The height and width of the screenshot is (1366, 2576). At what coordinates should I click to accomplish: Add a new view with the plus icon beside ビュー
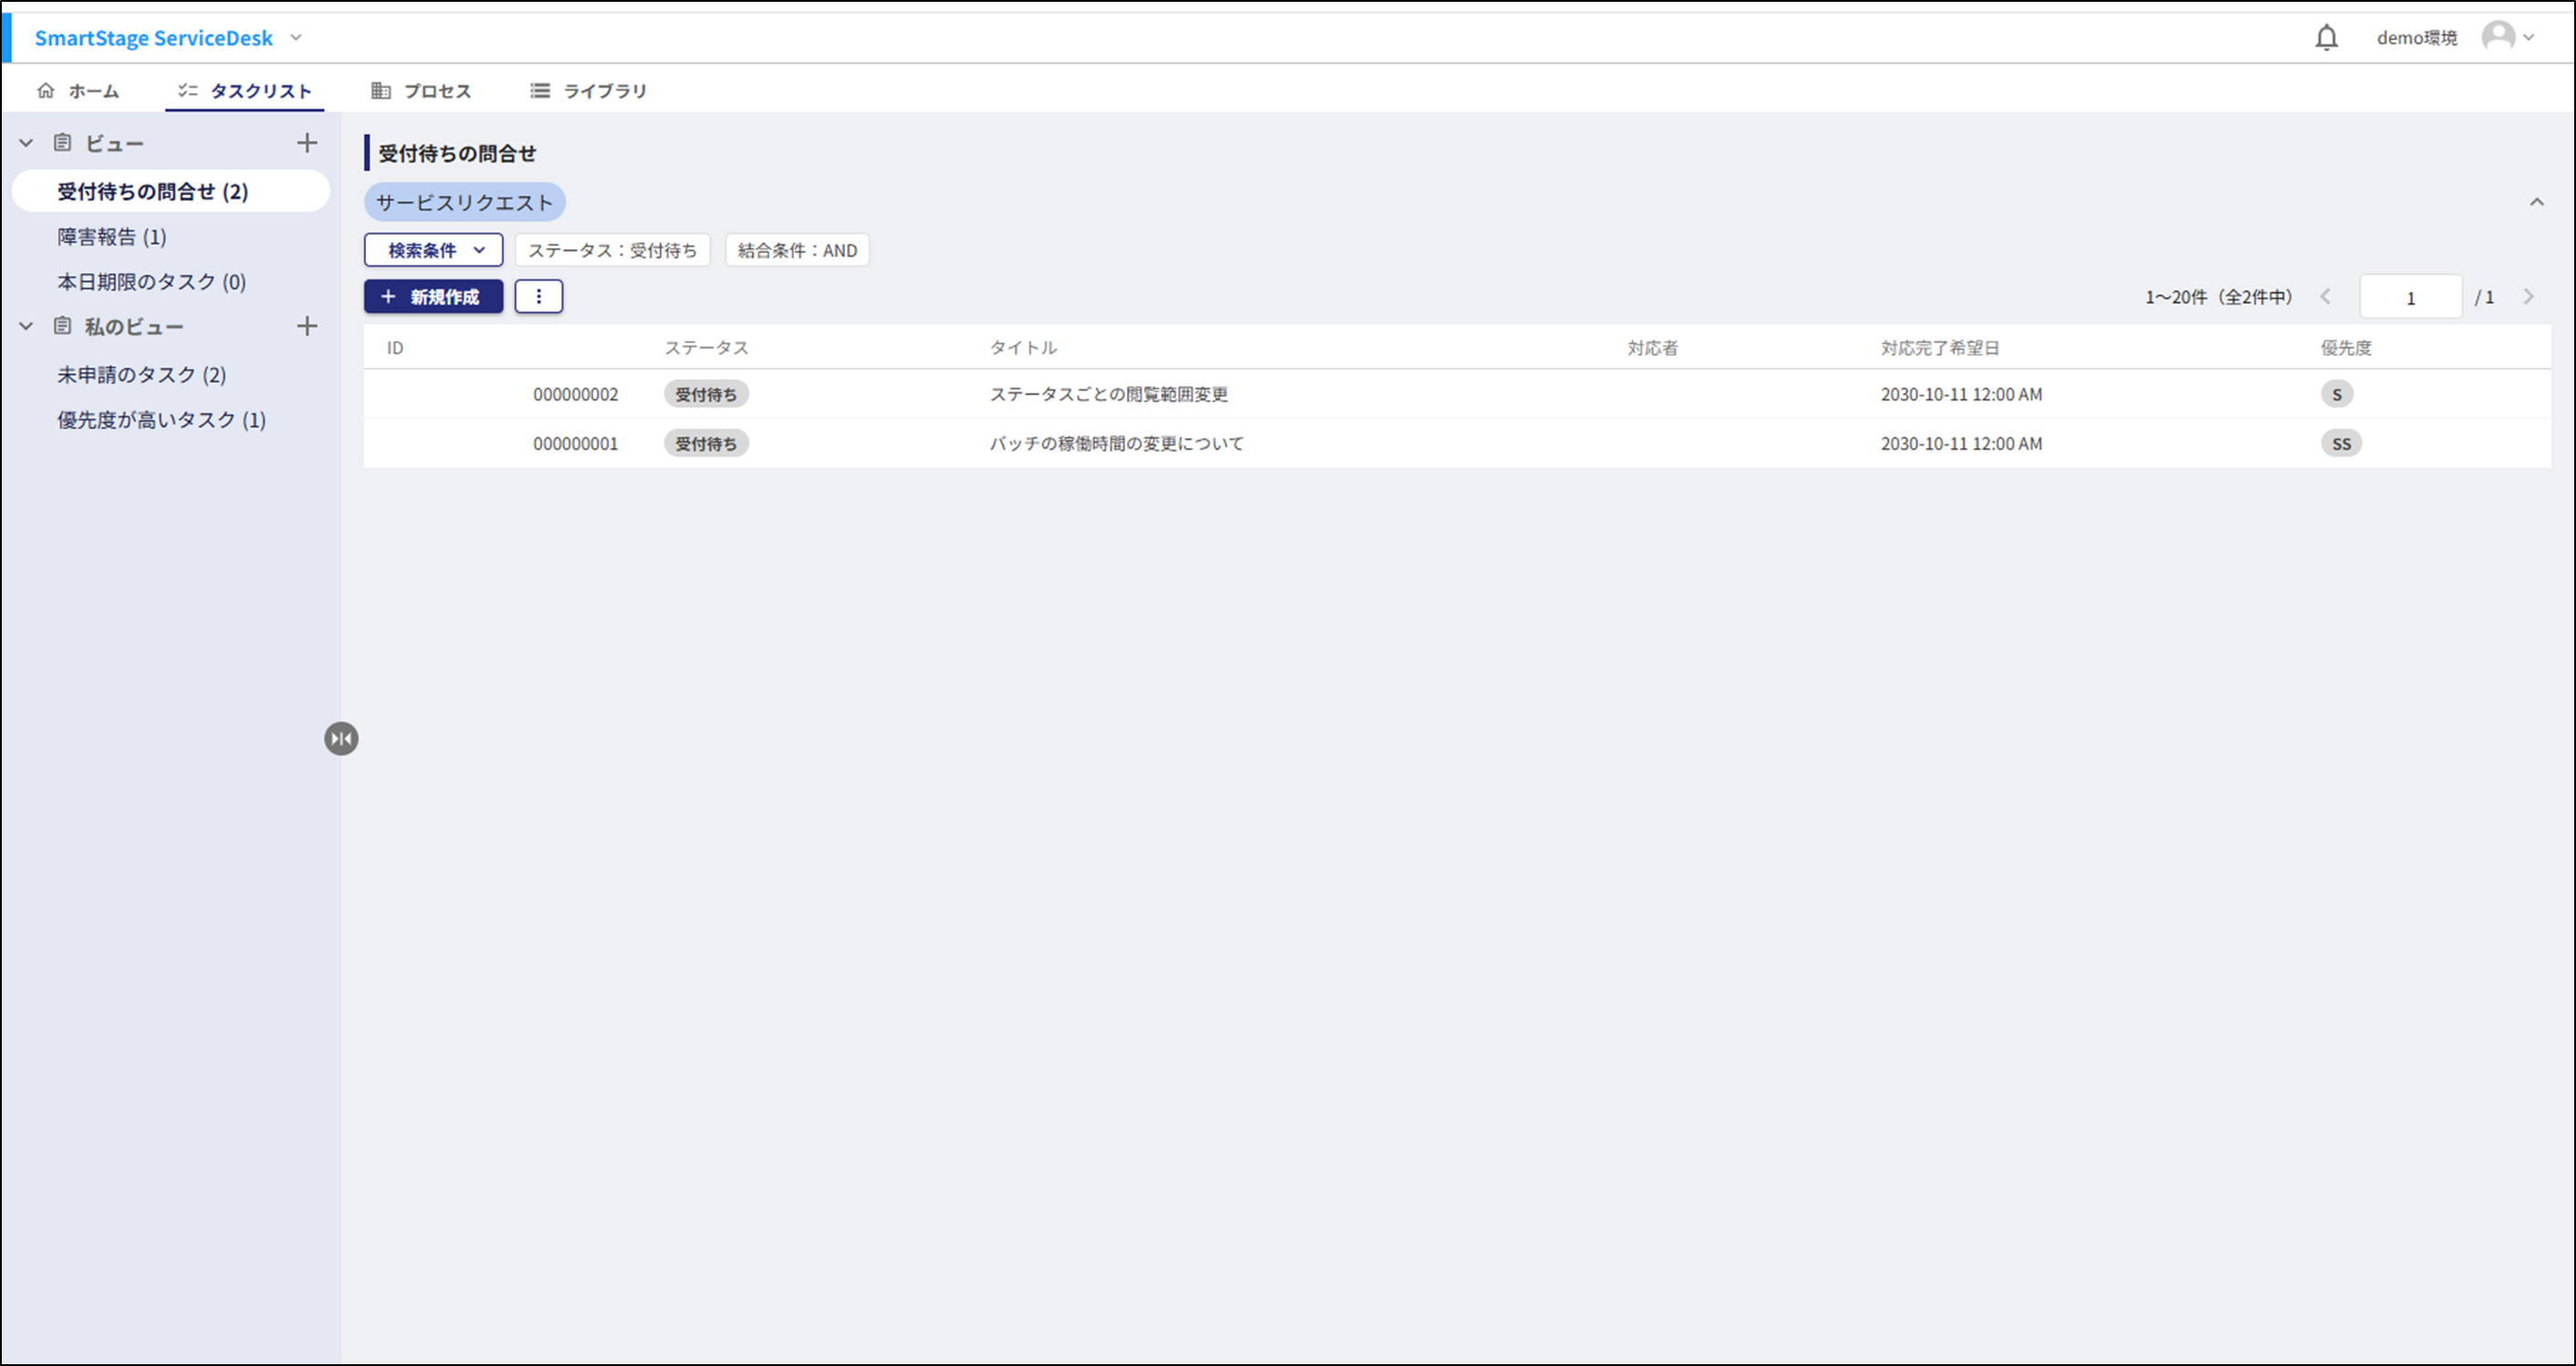click(x=307, y=143)
